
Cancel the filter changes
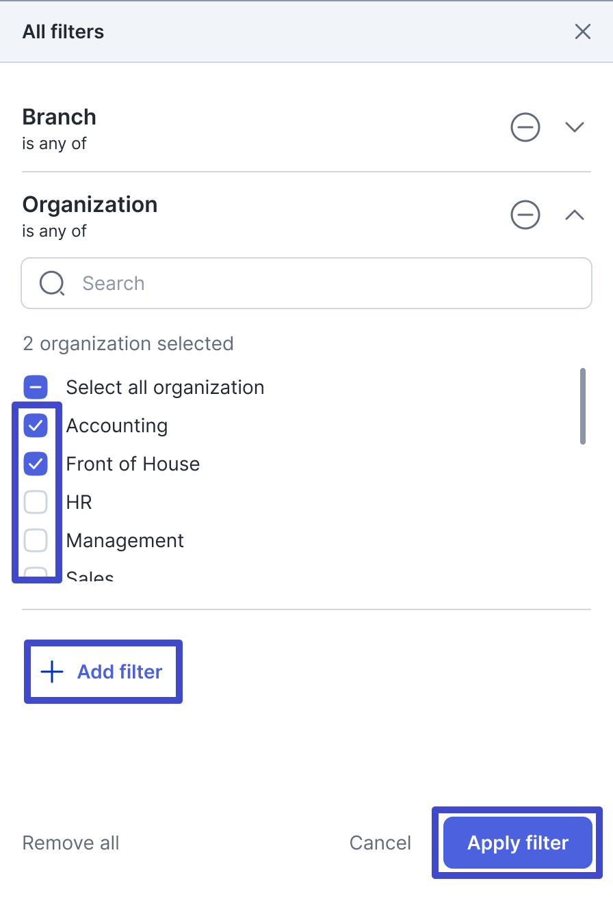pos(380,843)
